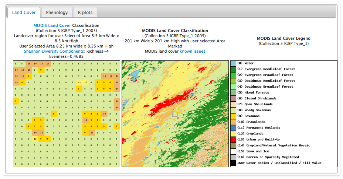Open the Phenology tab
Image resolution: width=343 pixels, height=179 pixels.
[57, 13]
